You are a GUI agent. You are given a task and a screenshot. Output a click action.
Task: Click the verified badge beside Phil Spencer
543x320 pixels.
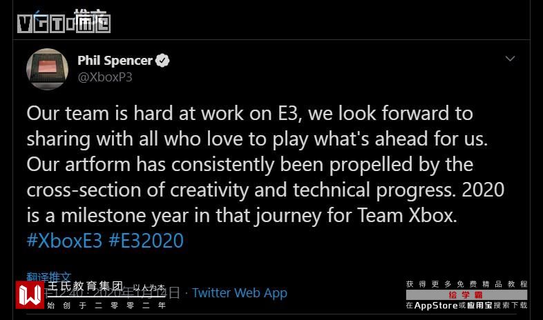pyautogui.click(x=162, y=61)
